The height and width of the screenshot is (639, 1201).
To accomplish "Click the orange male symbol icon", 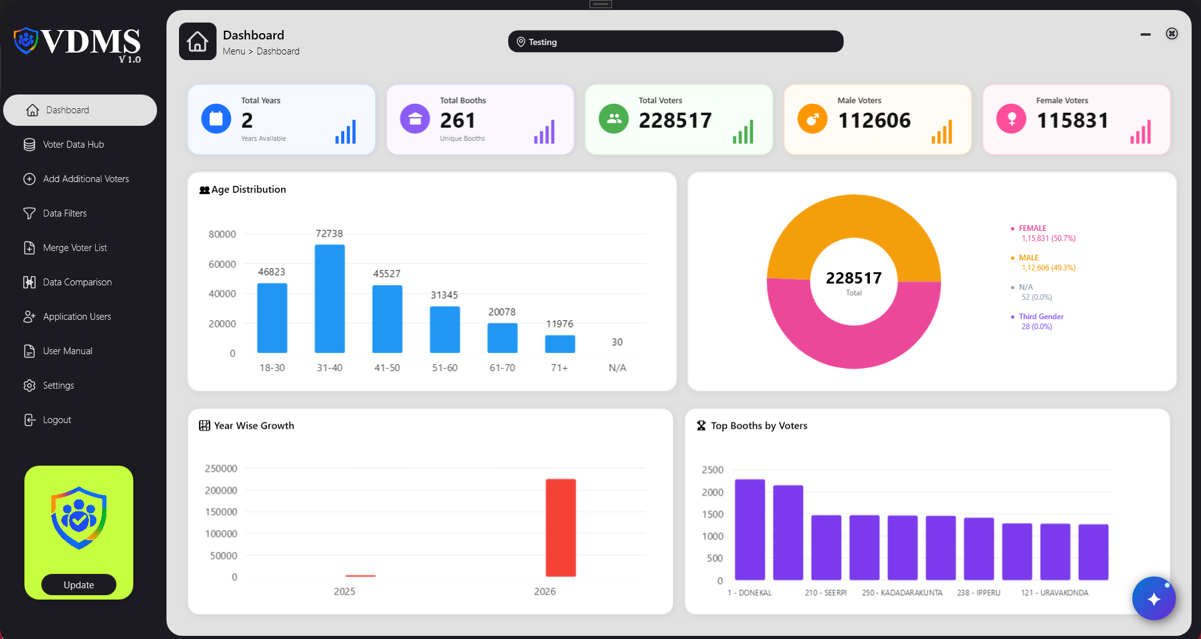I will pyautogui.click(x=812, y=119).
